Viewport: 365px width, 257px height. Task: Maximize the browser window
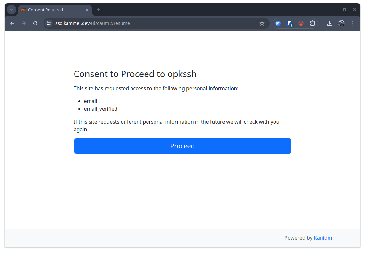[345, 10]
